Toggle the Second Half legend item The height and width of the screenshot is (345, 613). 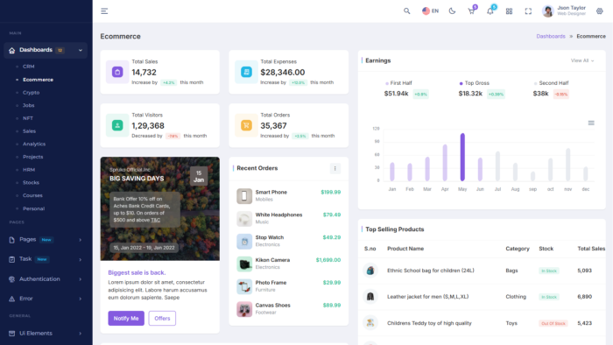551,83
